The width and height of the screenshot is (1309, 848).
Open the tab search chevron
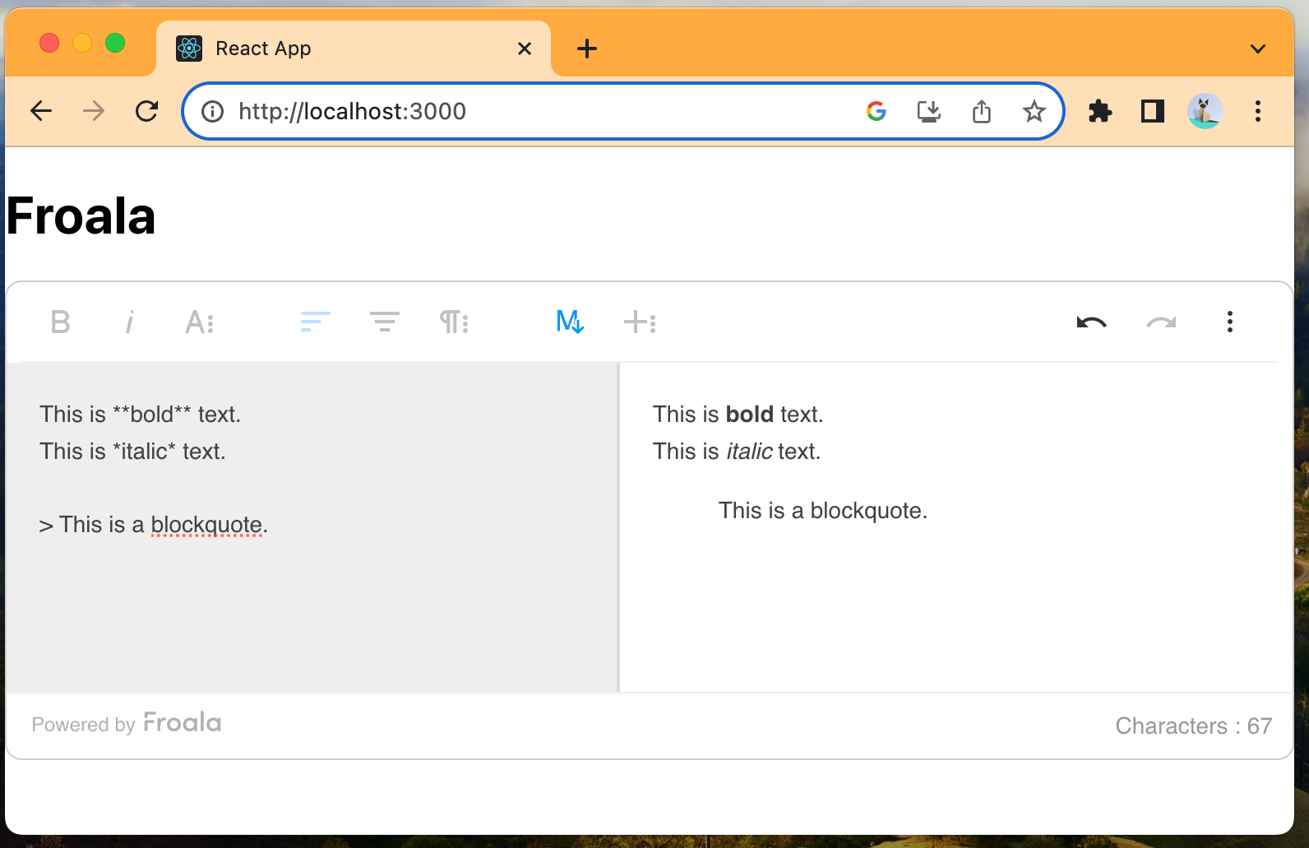[x=1258, y=49]
